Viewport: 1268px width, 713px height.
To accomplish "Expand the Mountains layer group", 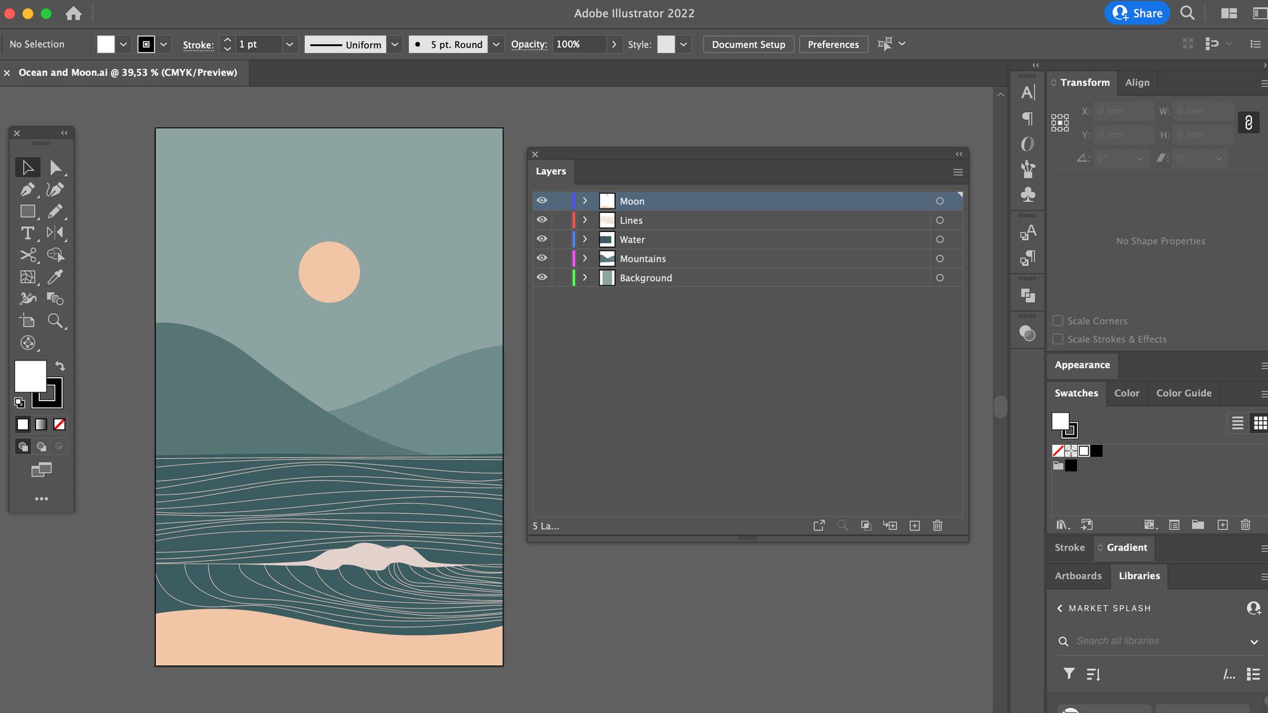I will pos(585,259).
